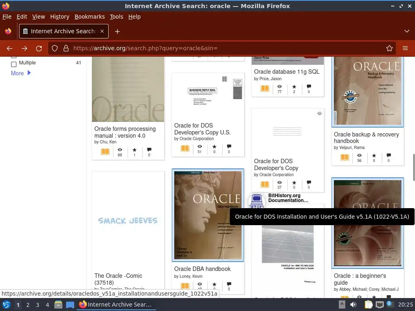
Task: Open Oracle backup & recovery handbook link
Action: [366, 138]
